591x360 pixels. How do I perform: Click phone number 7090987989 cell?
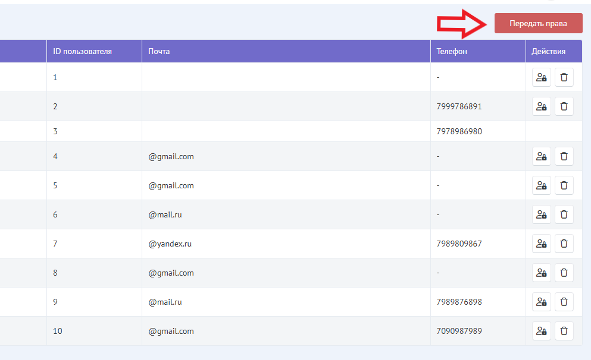tap(459, 331)
